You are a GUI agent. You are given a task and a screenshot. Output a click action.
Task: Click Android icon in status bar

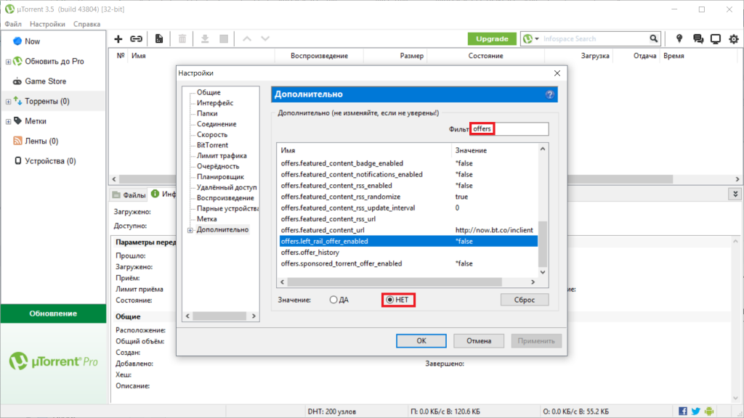(x=709, y=411)
